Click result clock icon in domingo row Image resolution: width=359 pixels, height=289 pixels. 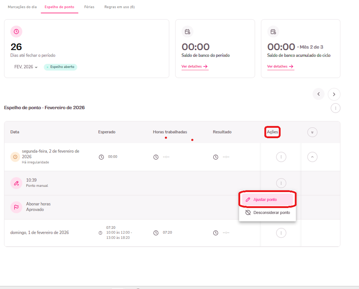click(x=216, y=233)
